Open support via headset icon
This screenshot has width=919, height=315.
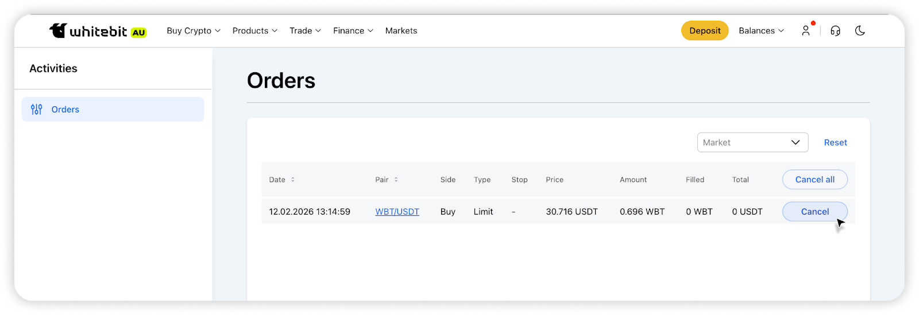[x=835, y=31]
